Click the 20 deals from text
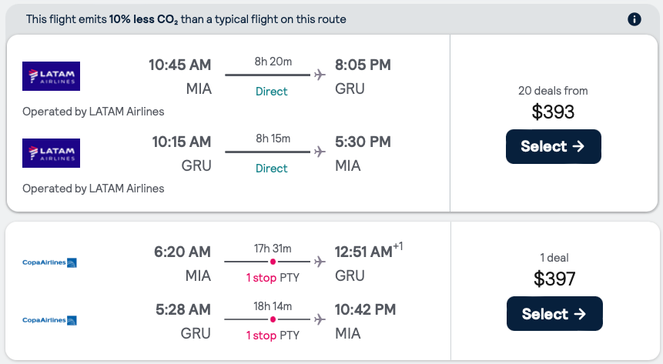This screenshot has width=663, height=364. [x=553, y=91]
